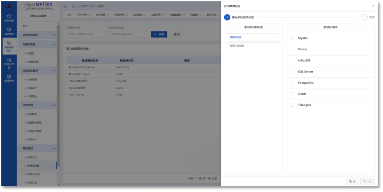Viewport: 383px width, 192px height.
Task: Open the favorites star icon in sidebar
Action: pyautogui.click(x=9, y=16)
